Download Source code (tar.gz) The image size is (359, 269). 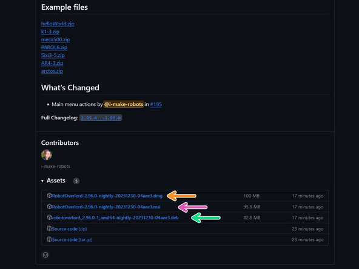point(72,240)
